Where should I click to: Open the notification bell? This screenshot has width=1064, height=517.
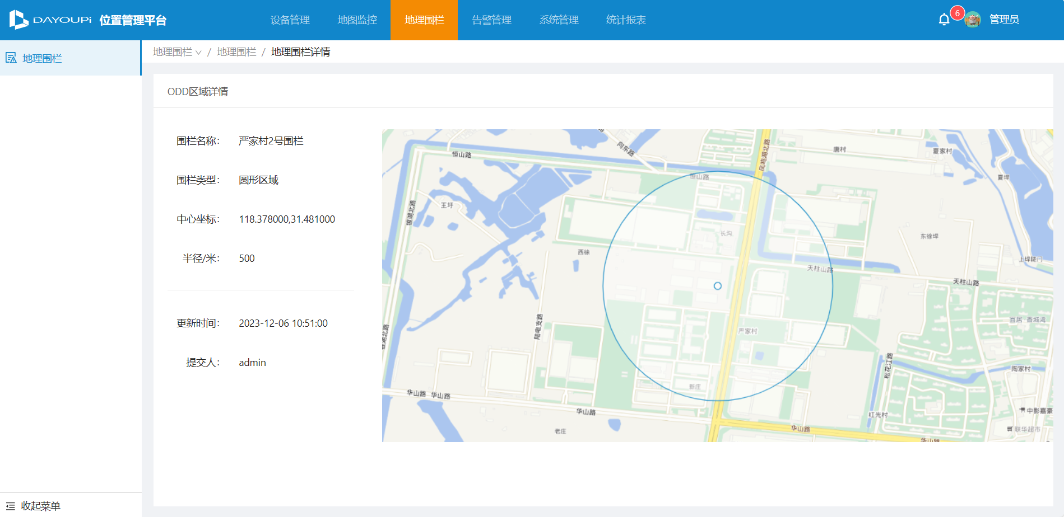pos(944,20)
